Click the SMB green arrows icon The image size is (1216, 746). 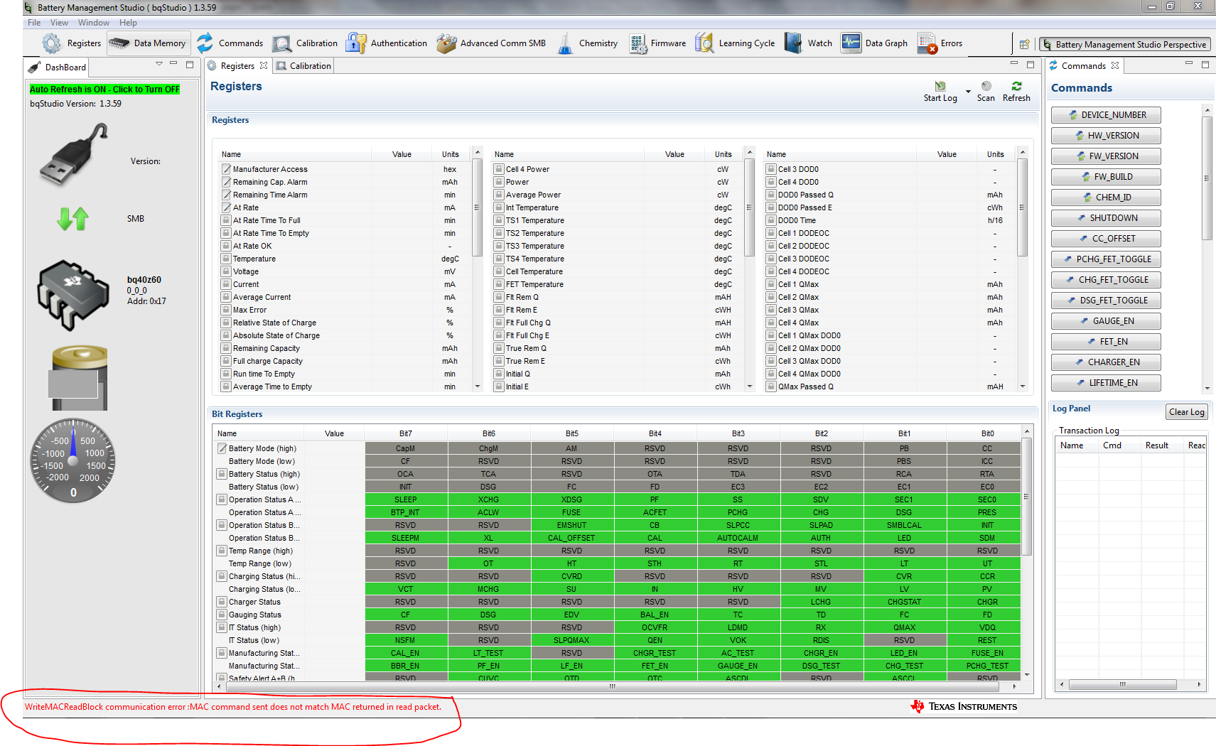72,219
